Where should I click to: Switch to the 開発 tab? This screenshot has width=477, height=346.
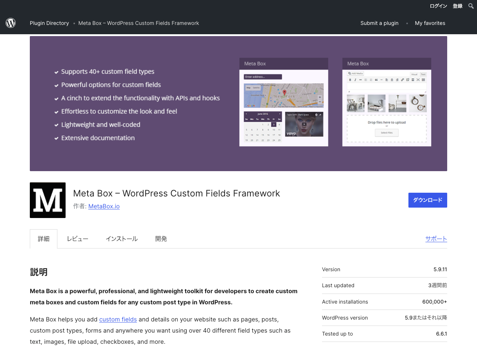tap(161, 239)
